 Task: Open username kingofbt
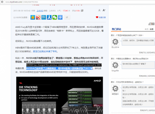click(x=115, y=71)
